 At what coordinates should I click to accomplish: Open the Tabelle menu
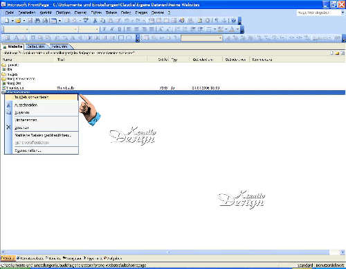click(x=111, y=12)
